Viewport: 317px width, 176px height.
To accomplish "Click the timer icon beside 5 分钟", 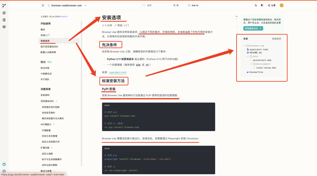I will 103,26.
